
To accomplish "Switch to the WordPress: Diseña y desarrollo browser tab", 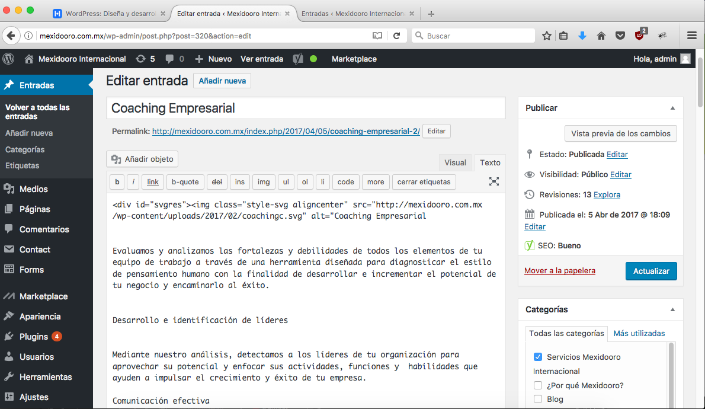I will tap(109, 14).
